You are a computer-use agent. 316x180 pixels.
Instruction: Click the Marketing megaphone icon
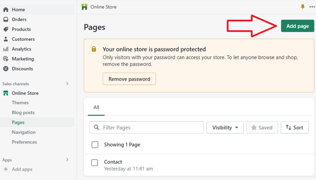point(6,59)
